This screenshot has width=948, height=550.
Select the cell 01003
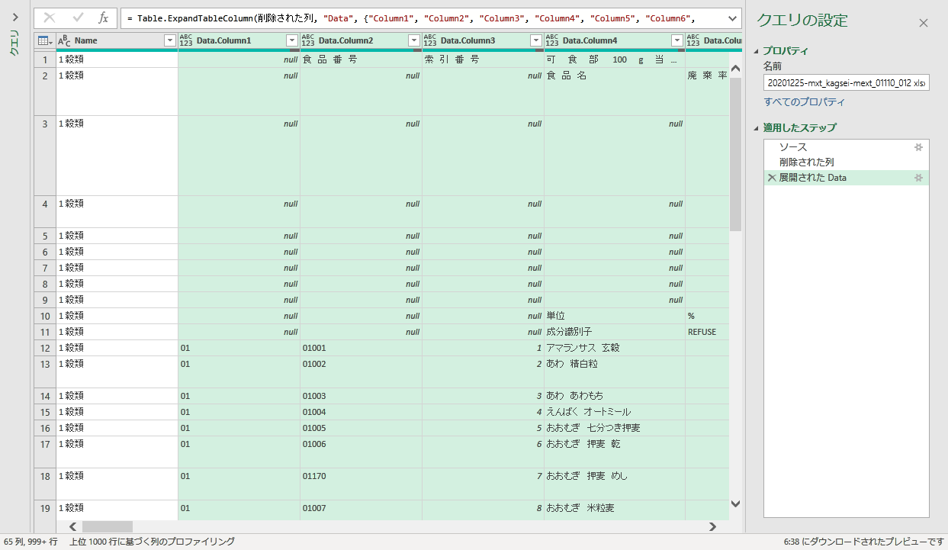(x=361, y=396)
